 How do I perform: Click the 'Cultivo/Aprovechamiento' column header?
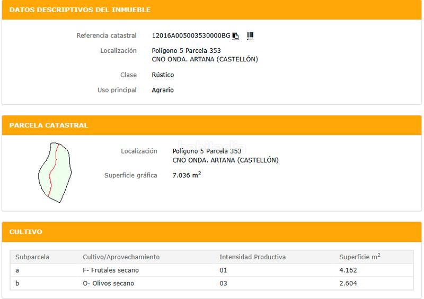121,257
